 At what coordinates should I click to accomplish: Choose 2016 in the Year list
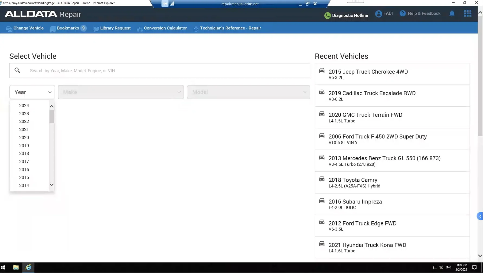[x=24, y=169]
